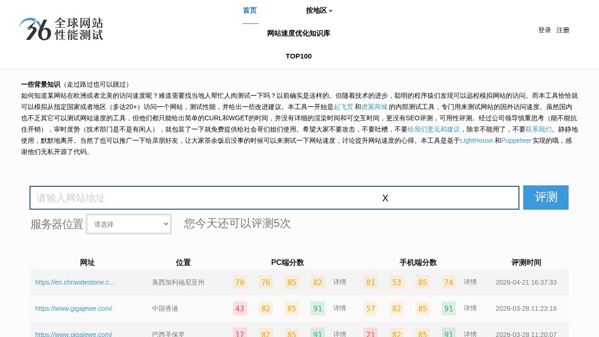The height and width of the screenshot is (337, 599).
Task: Click the 手机端分数 column header
Action: [x=418, y=263]
